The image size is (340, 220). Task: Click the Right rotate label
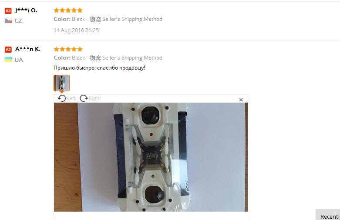95,98
